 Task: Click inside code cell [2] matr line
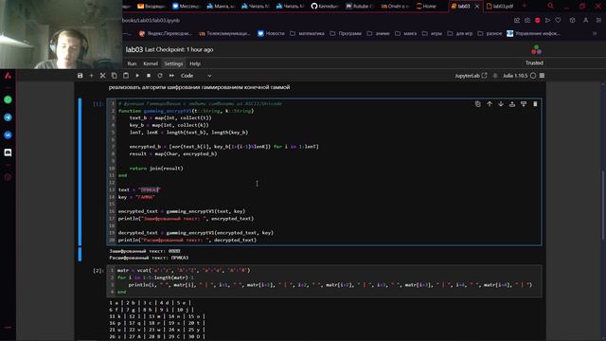click(x=184, y=270)
